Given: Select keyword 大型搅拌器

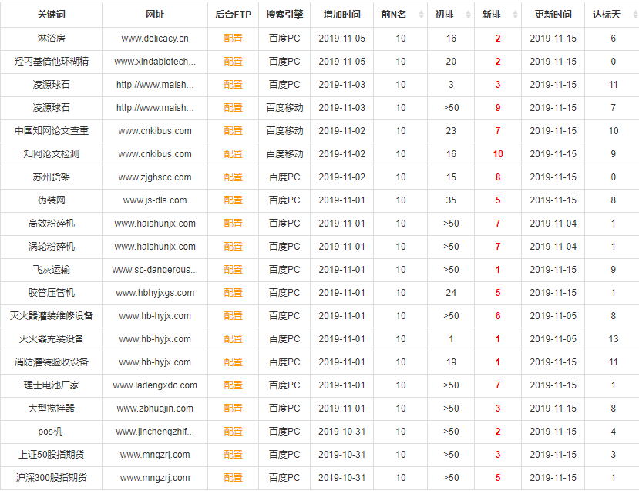Looking at the screenshot, I should (52, 409).
